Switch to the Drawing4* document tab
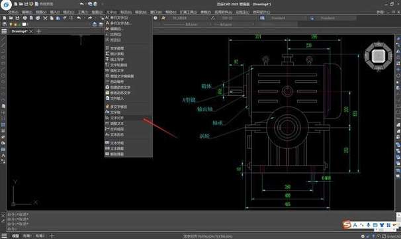The image size is (401, 239). [x=19, y=31]
